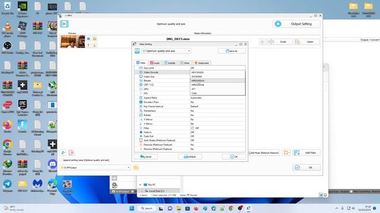
Task: Select the Encode 2 Pass row
Action: tap(190, 102)
